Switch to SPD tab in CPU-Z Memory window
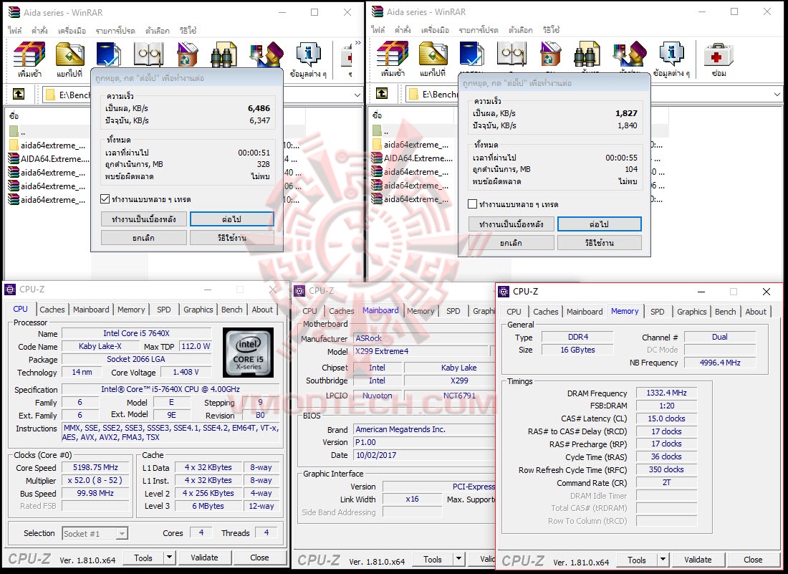788x574 pixels. pyautogui.click(x=658, y=312)
